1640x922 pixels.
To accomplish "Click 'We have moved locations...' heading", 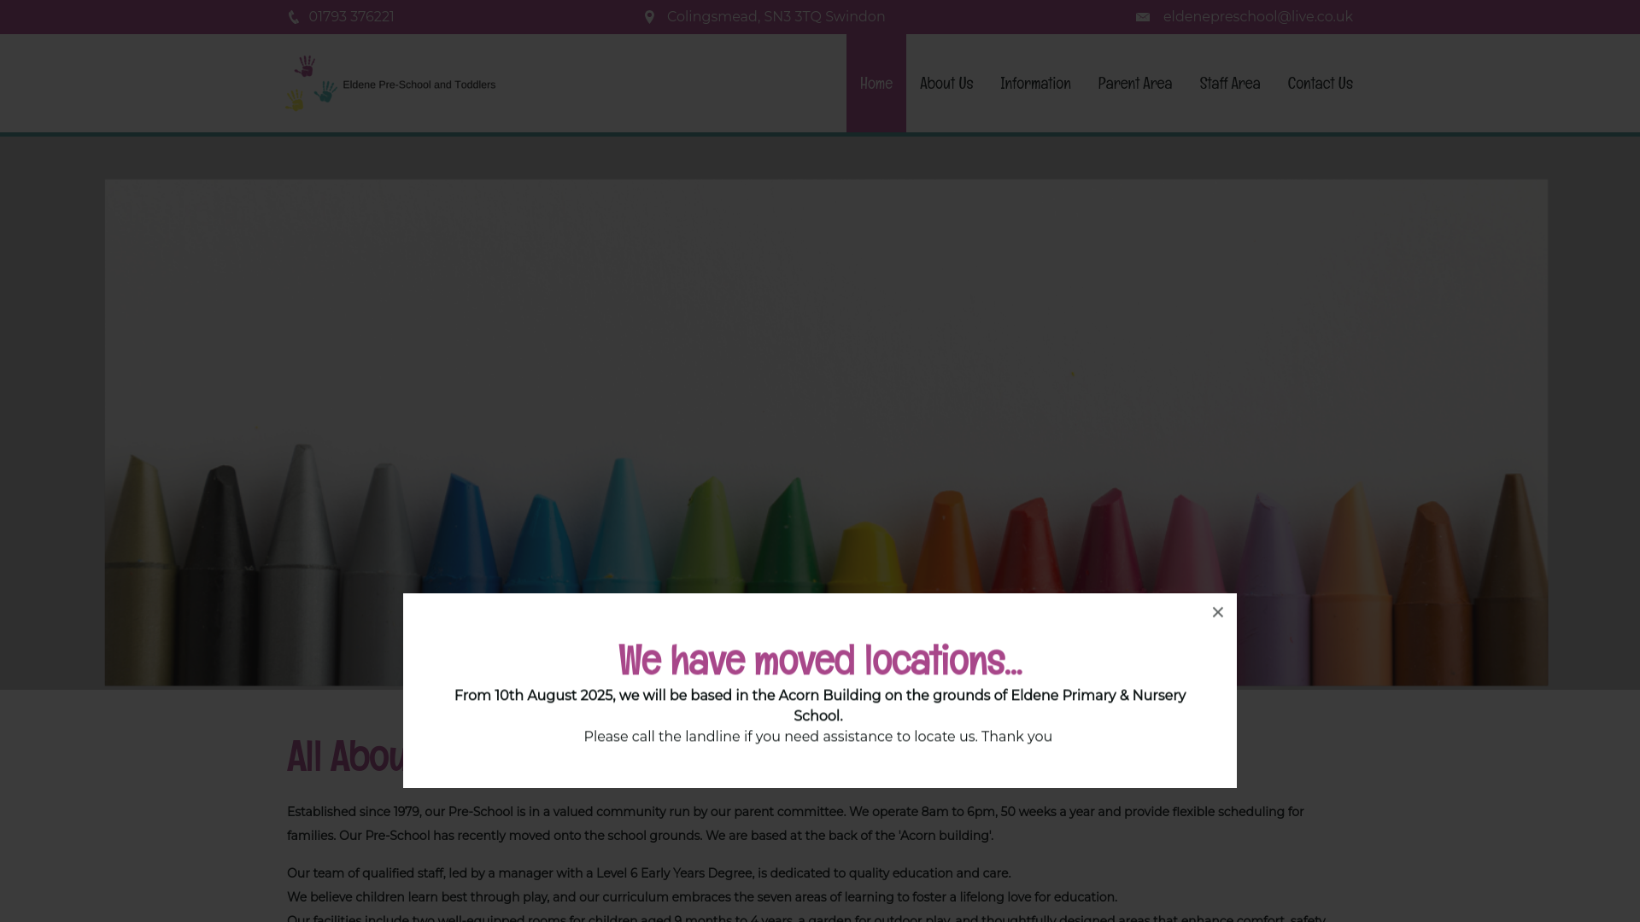I will pos(820,660).
